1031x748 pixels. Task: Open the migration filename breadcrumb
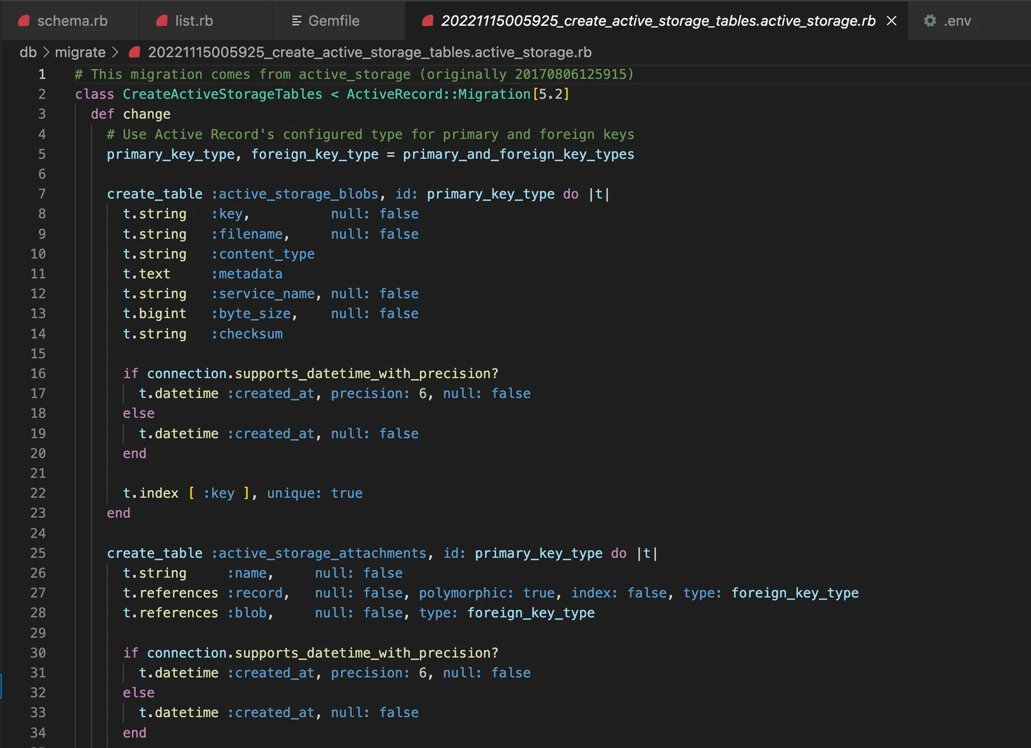point(370,52)
